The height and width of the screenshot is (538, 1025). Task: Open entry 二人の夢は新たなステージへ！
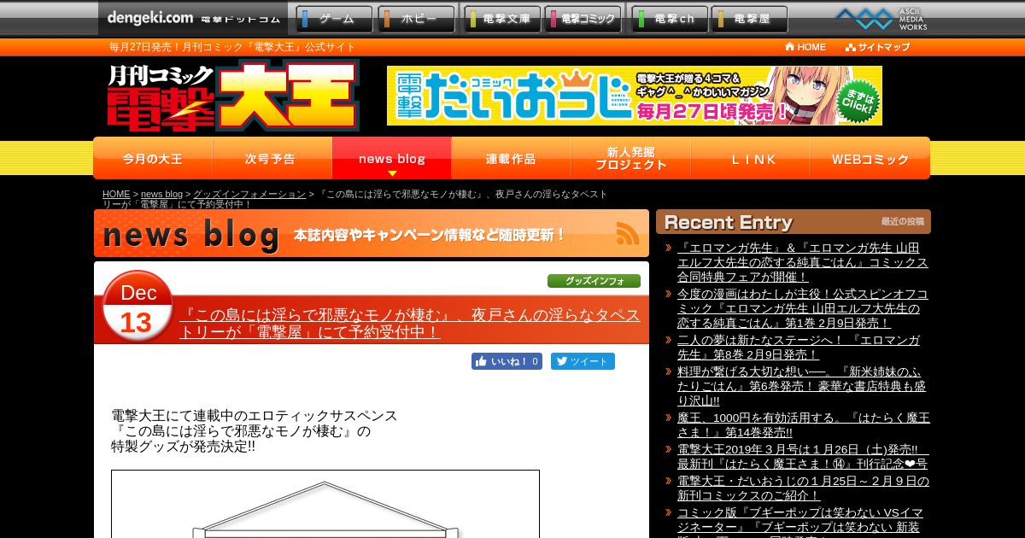click(799, 347)
